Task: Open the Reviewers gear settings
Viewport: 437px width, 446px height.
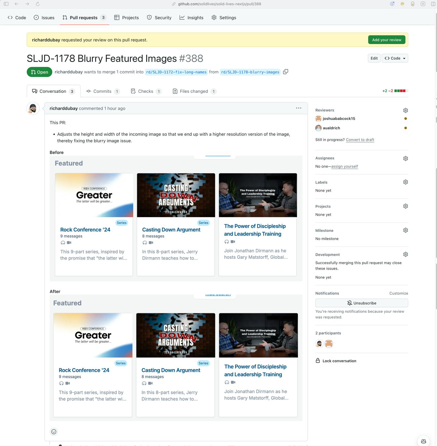Action: tap(405, 110)
